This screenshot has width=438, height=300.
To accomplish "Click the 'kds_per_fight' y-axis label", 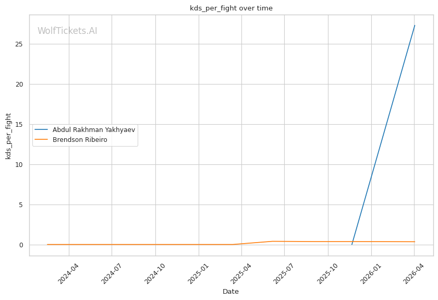I will click(x=8, y=136).
